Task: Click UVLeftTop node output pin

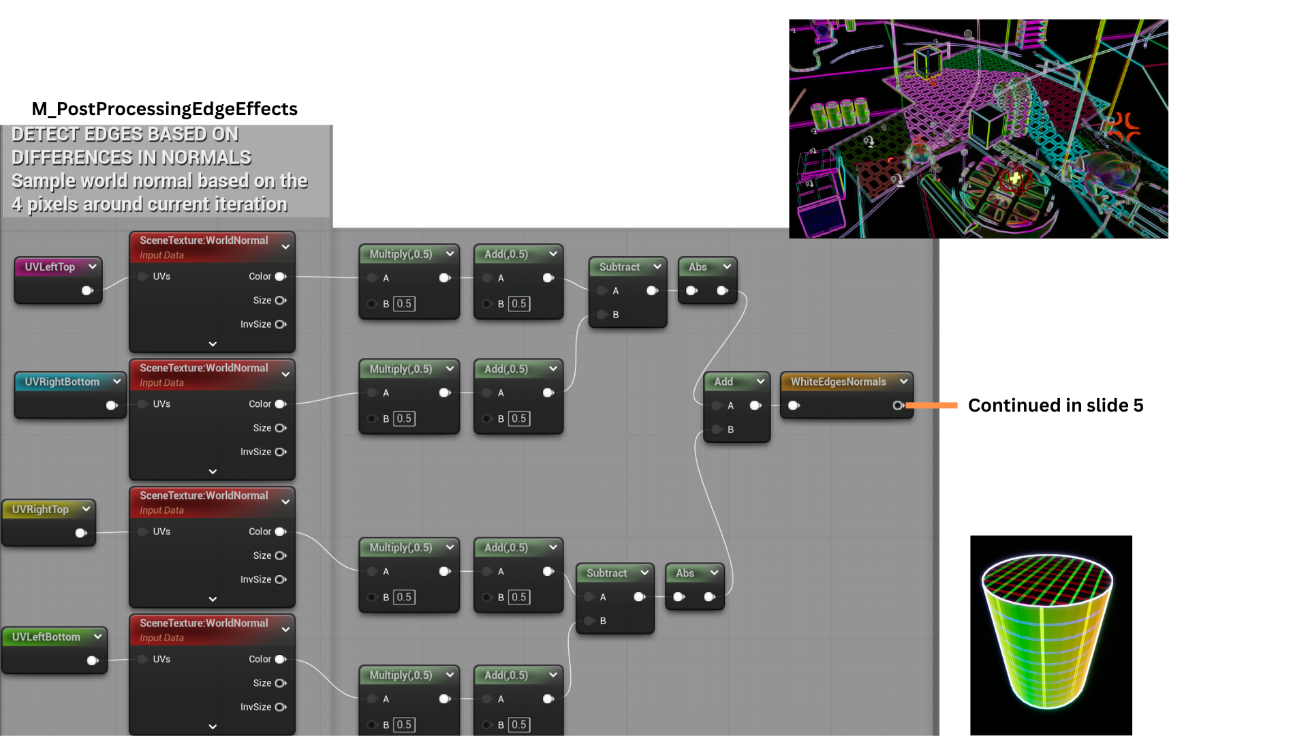Action: (x=87, y=291)
